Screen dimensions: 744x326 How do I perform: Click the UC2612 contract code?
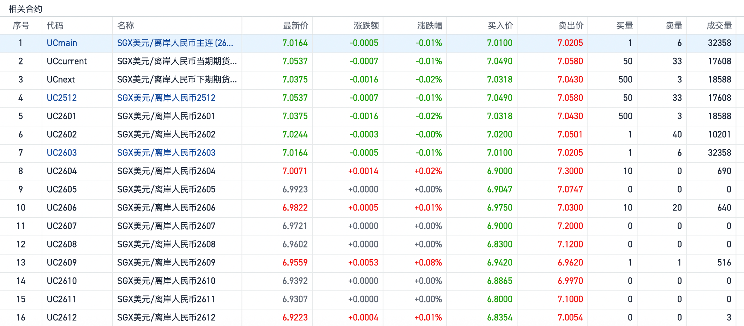click(62, 318)
